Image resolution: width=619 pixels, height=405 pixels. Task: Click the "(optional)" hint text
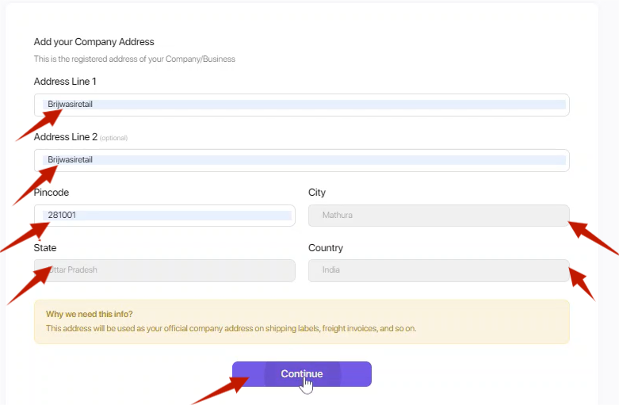tap(113, 138)
